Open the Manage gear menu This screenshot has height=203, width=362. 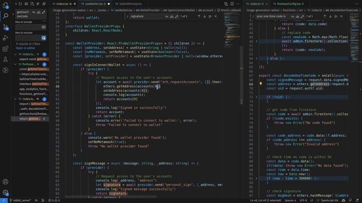pos(5,192)
